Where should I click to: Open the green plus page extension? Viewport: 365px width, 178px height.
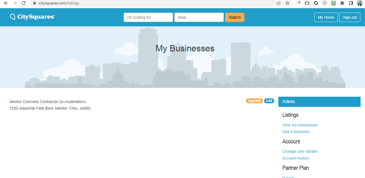coord(298,3)
